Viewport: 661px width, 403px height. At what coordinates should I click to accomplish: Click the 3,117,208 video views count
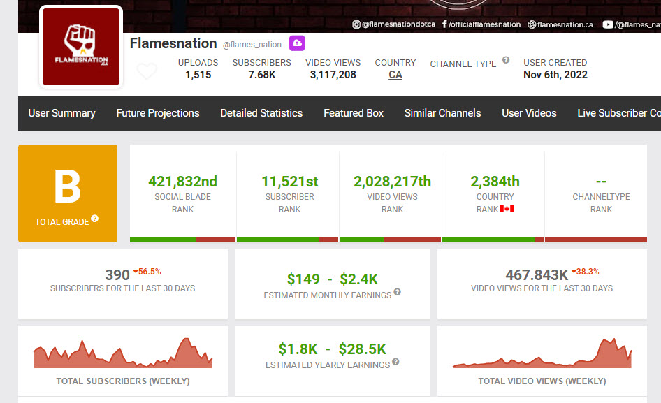(333, 75)
